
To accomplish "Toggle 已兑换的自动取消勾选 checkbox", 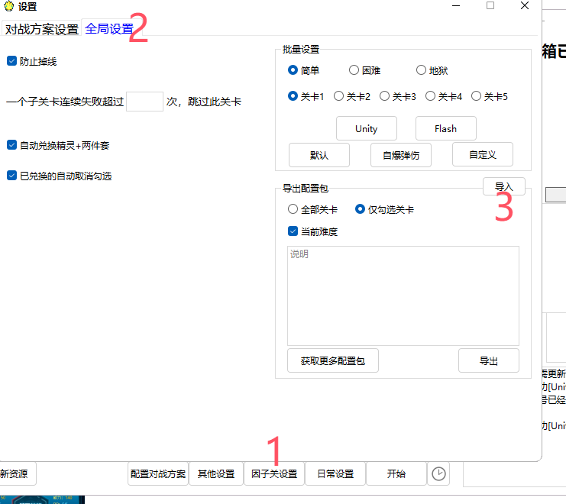I will 11,176.
